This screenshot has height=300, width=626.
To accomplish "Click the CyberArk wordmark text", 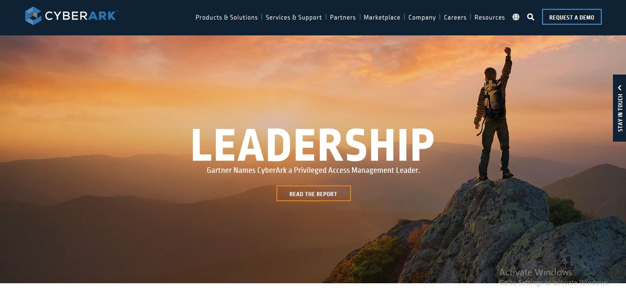I will click(81, 16).
